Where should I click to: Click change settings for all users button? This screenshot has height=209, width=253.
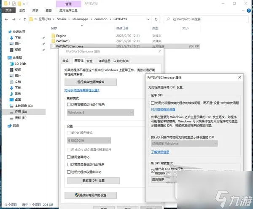[91, 195]
